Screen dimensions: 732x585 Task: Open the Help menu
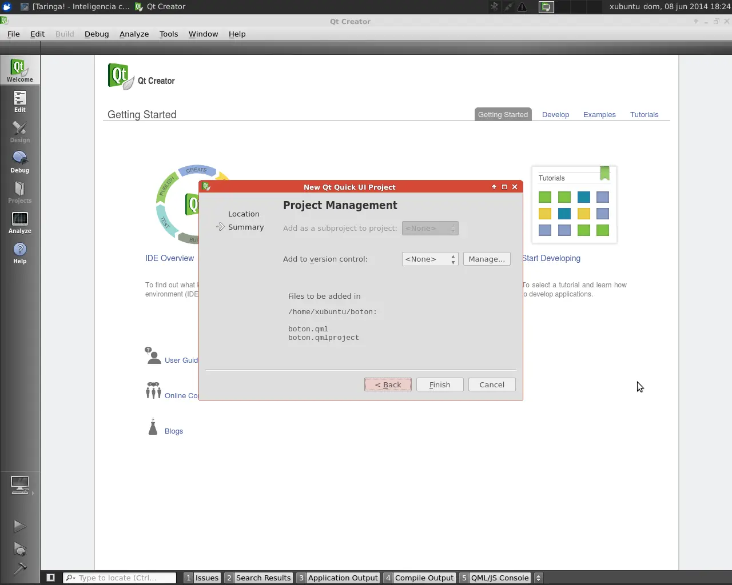pyautogui.click(x=237, y=34)
